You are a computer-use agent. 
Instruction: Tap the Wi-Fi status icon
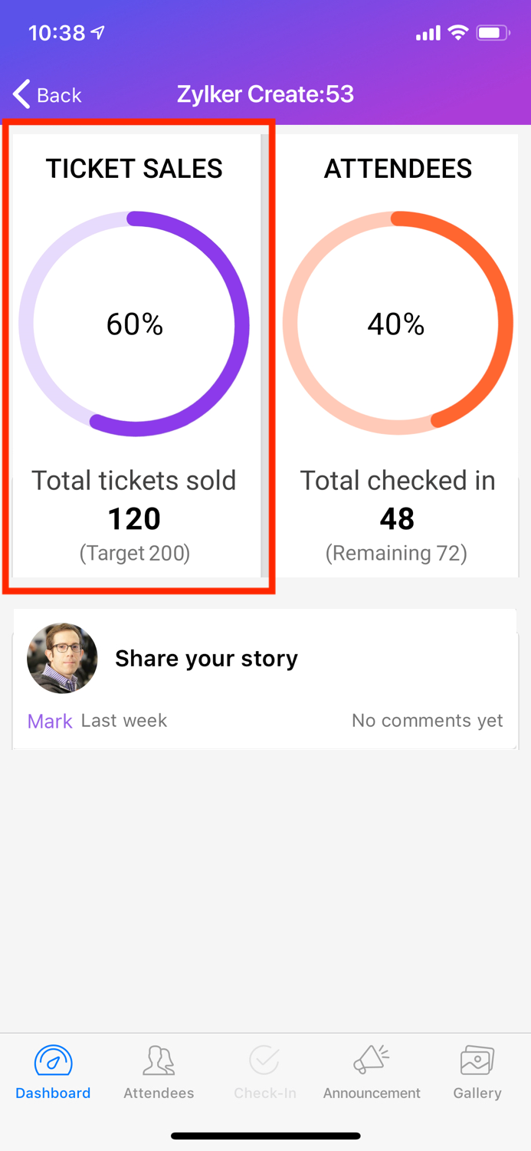(x=458, y=33)
